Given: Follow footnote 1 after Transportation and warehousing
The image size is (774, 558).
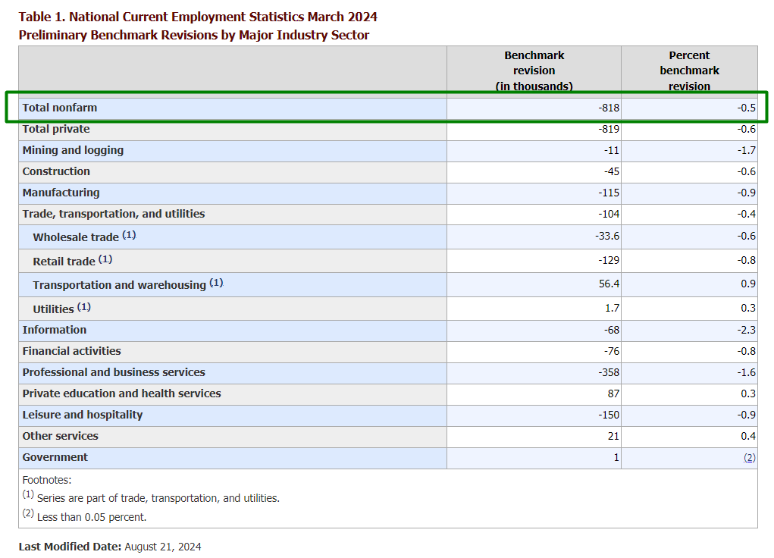Looking at the screenshot, I should tap(216, 283).
